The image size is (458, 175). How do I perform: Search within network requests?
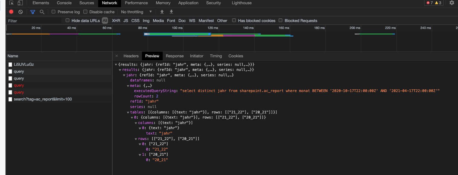[42, 12]
